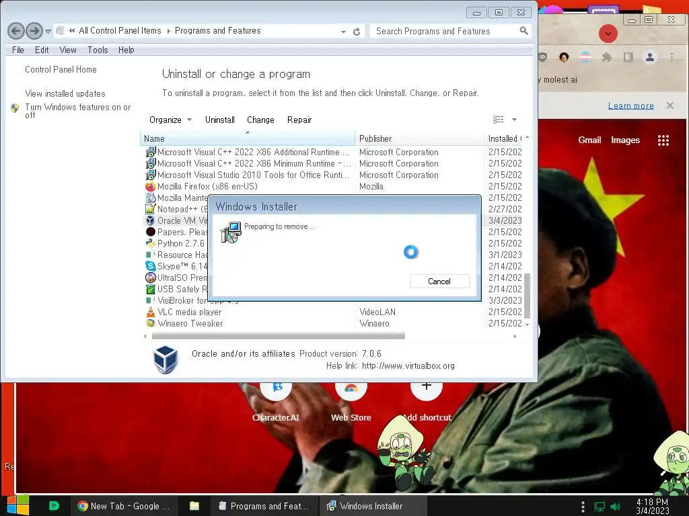
Task: Open Turn Windows features on or off
Action: click(x=78, y=111)
